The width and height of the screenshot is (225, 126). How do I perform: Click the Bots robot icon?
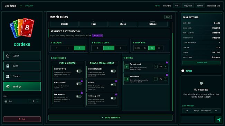(6, 101)
